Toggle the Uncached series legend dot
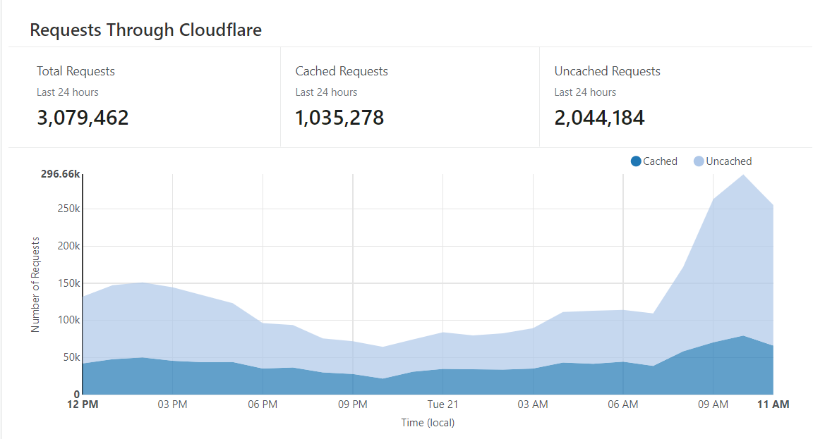This screenshot has width=813, height=439. tap(699, 161)
